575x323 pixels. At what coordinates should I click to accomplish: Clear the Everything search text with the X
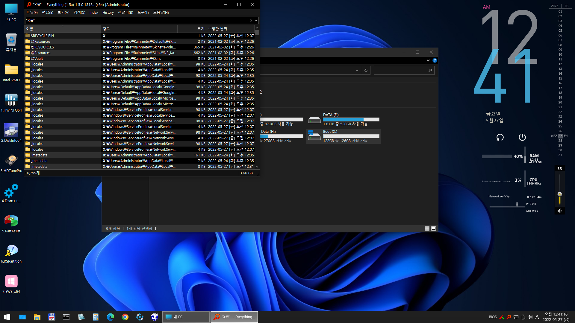coord(251,21)
